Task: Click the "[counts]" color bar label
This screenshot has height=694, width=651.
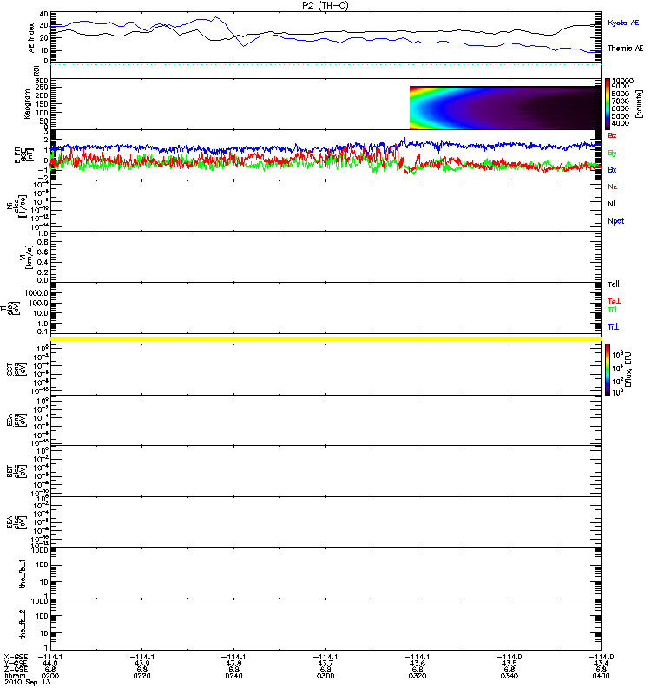Action: (638, 104)
